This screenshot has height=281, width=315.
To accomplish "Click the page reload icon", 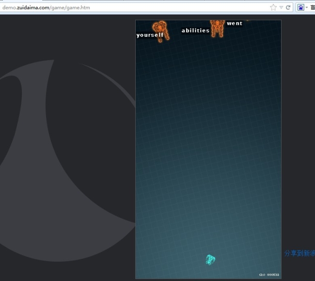I will click(x=288, y=7).
